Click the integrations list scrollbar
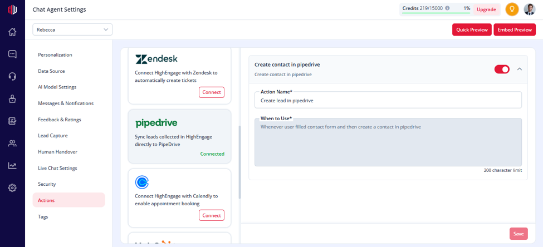543x247 pixels. 239,162
